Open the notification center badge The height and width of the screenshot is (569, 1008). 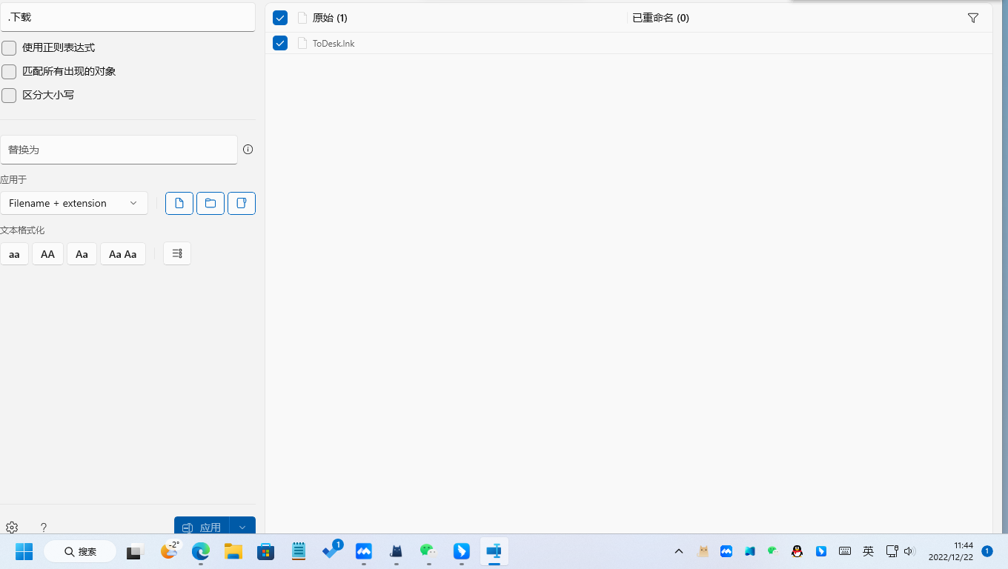(x=987, y=551)
